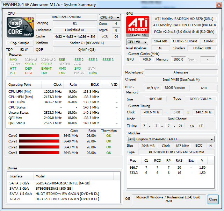
Task: Click the Clarksfield XE codename field
Action: click(75, 30)
